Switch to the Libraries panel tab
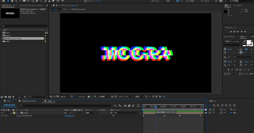The height and width of the screenshot is (133, 254). coord(229,37)
